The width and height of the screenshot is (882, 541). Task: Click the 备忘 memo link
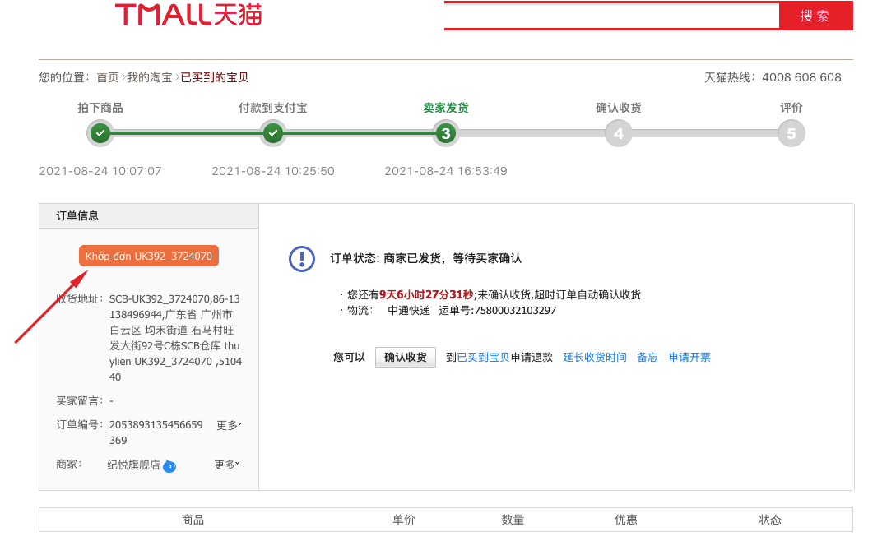tap(647, 357)
